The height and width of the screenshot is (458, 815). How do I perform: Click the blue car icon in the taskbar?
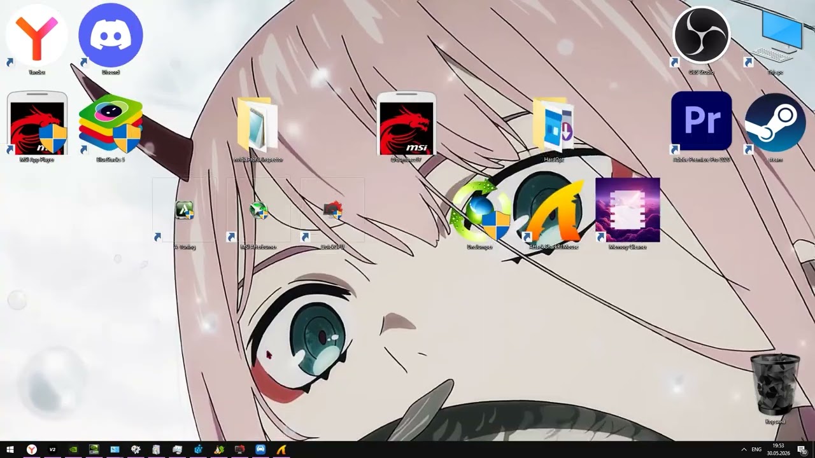260,450
